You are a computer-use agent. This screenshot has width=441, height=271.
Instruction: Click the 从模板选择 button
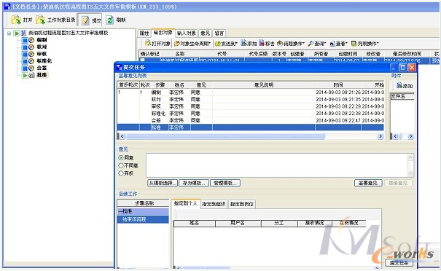pos(163,183)
